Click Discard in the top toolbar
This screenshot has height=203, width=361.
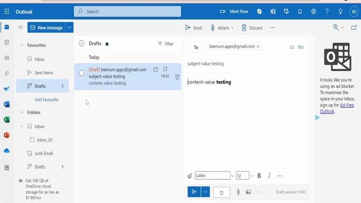click(x=252, y=28)
